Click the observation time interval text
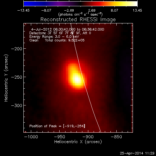This screenshot has height=156, width=156. [68, 29]
